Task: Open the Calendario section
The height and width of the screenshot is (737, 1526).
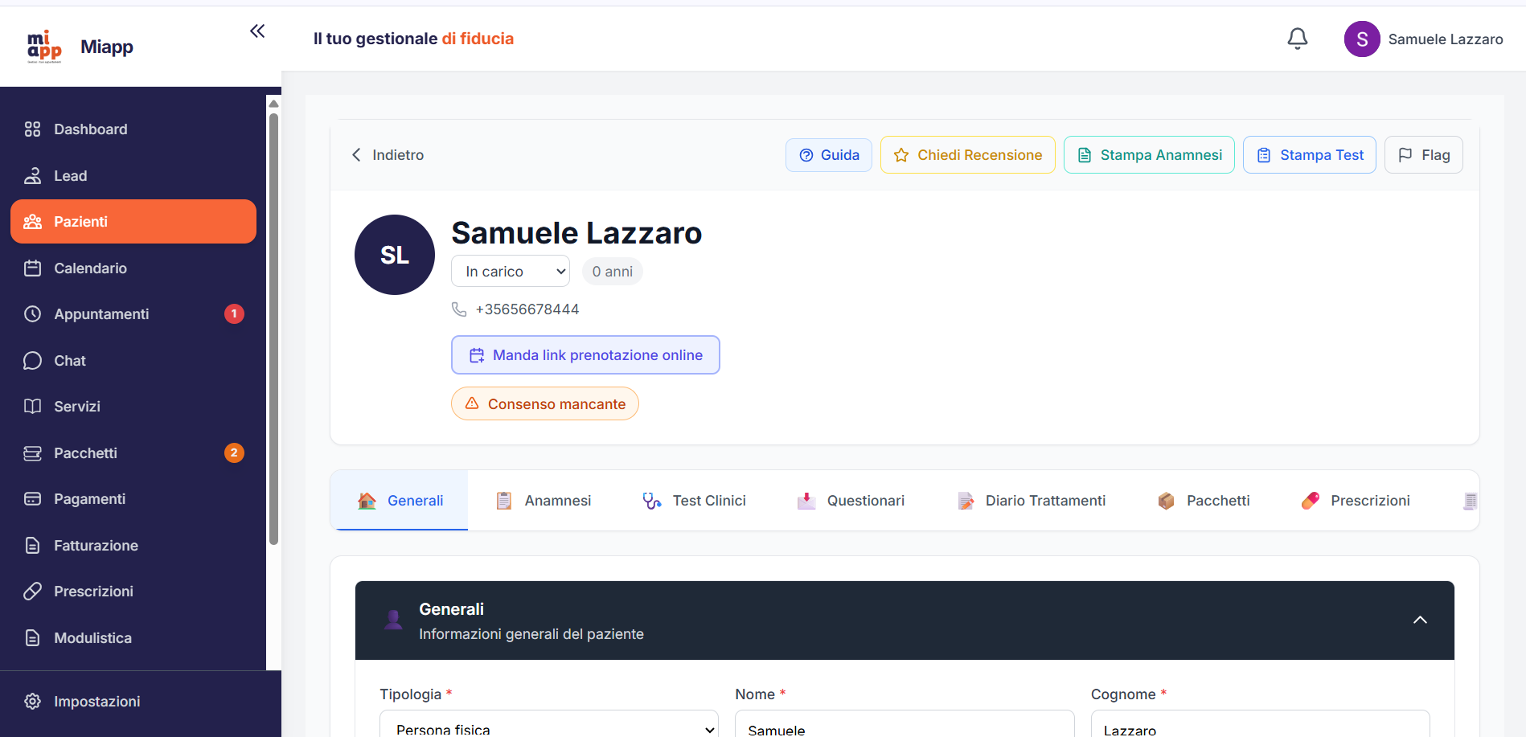Action: (89, 268)
